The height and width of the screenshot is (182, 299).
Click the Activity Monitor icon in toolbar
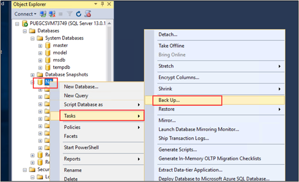tap(88, 14)
